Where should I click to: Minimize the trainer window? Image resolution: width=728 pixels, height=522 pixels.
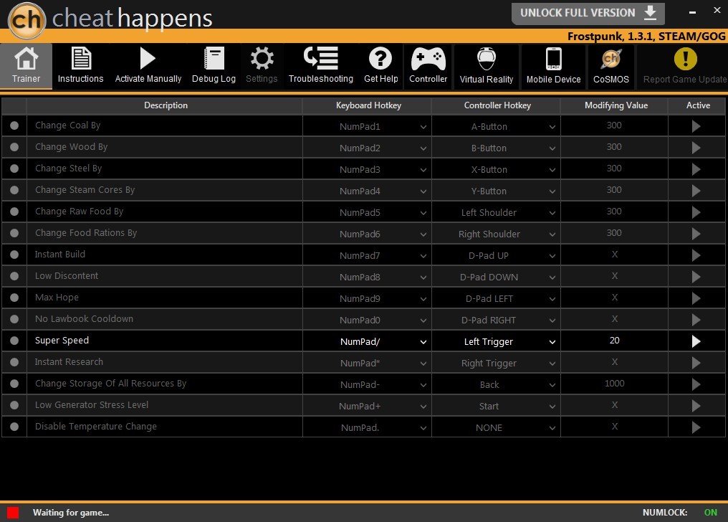tap(692, 12)
